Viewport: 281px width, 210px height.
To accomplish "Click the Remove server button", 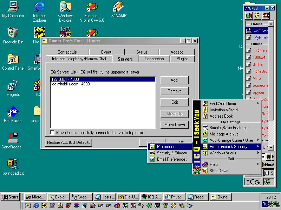I will pos(174,91).
